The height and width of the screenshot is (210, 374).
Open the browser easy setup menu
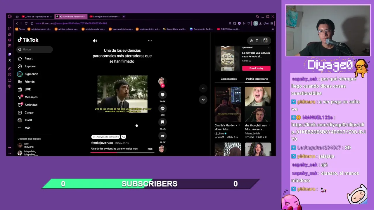coord(272,23)
